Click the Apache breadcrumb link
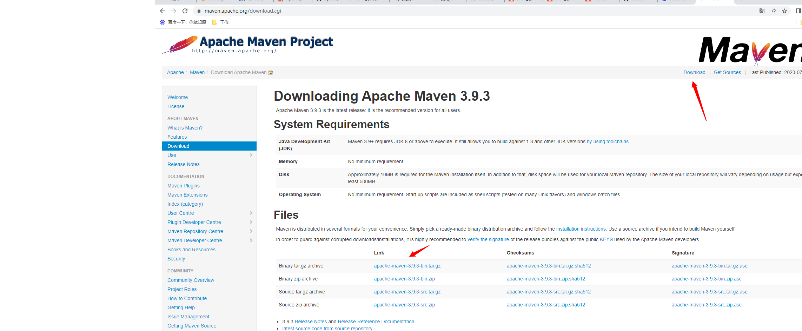Screen dimensions: 802x331 [175, 72]
